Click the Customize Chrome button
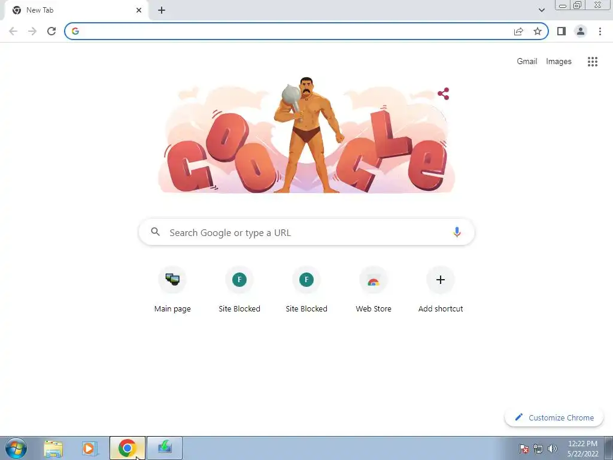Viewport: 613px width, 460px height. 554,417
